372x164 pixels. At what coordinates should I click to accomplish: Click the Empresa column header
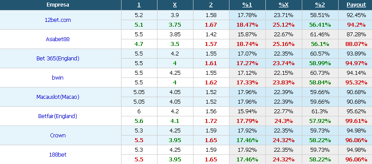pos(57,5)
